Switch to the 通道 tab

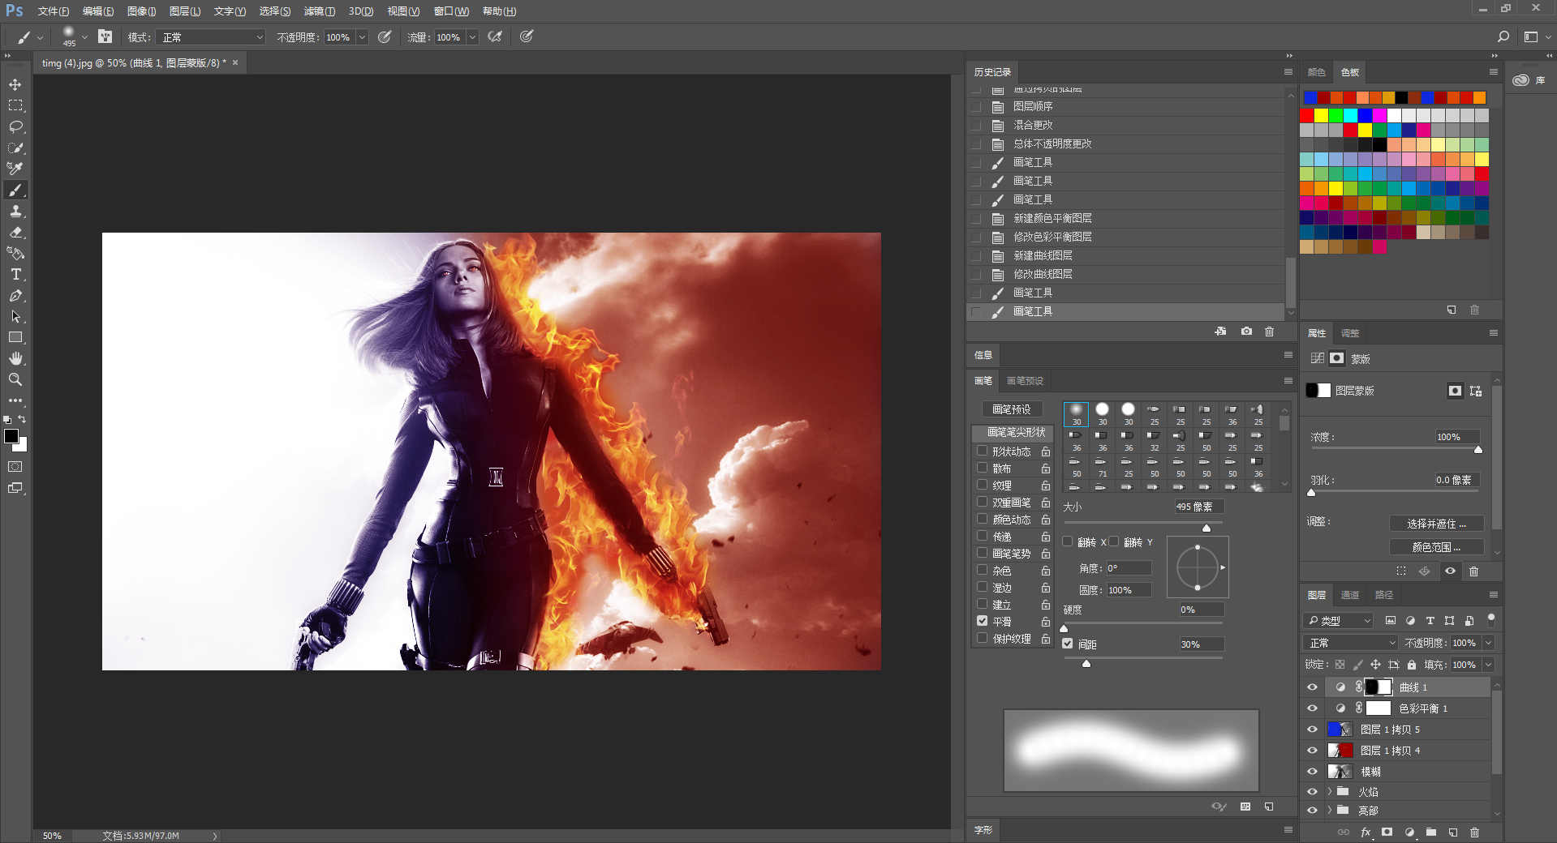tap(1349, 595)
